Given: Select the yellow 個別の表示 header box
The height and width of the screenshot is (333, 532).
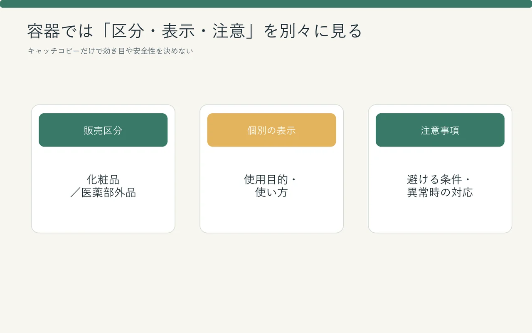Looking at the screenshot, I should click(271, 130).
